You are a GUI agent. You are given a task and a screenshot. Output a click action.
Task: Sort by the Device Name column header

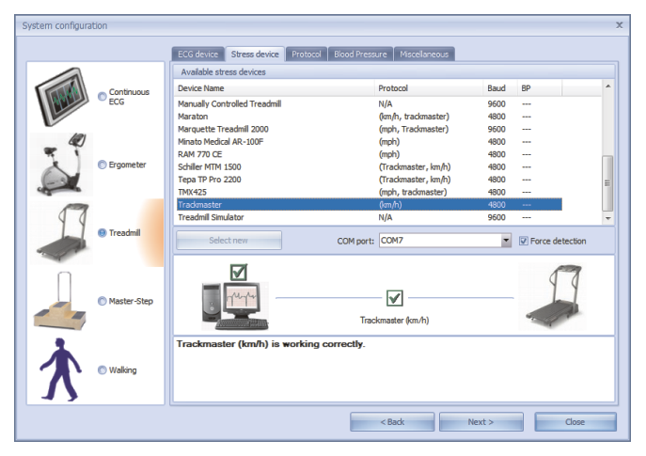[x=276, y=88]
